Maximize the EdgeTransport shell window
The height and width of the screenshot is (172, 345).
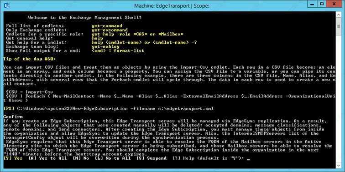[322, 4]
